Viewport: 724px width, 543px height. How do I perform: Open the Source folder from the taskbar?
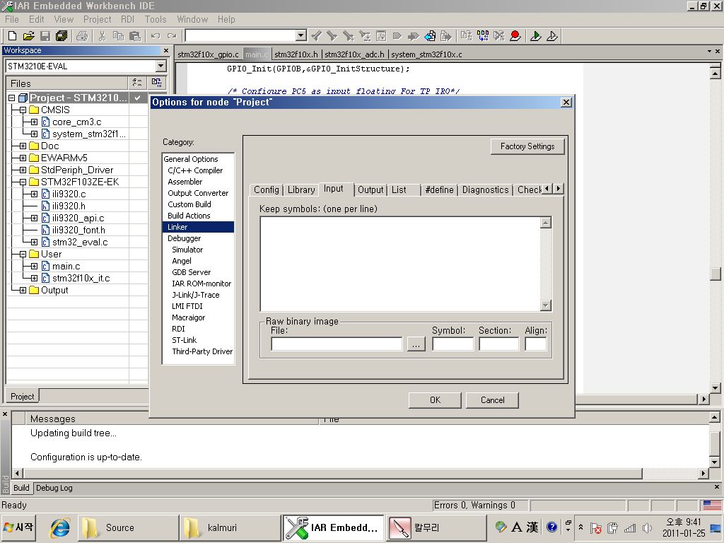tap(129, 527)
